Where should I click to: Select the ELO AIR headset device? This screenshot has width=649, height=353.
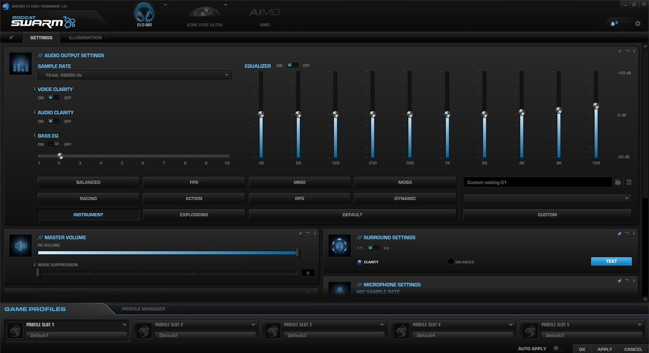(x=144, y=13)
